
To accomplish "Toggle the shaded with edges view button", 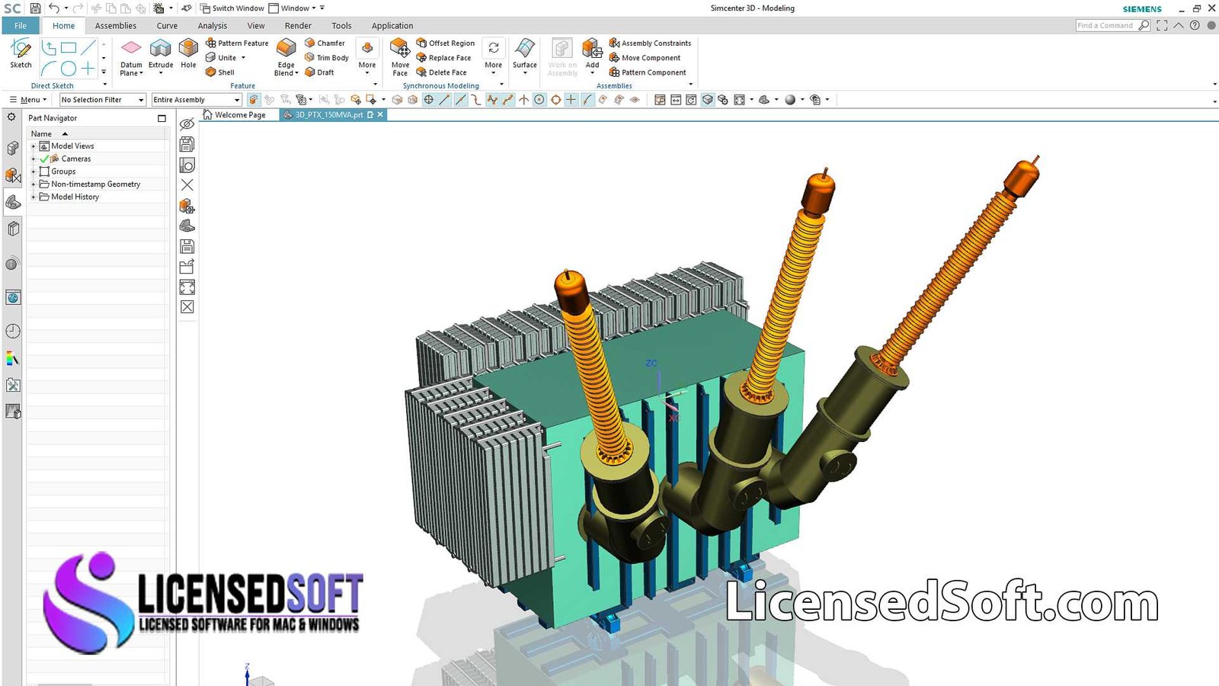I will (708, 99).
